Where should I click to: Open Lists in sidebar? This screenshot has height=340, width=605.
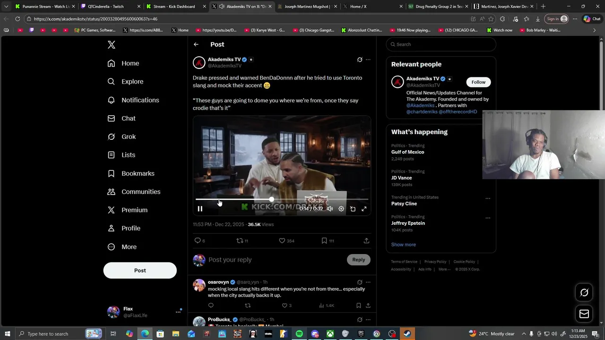click(121, 155)
